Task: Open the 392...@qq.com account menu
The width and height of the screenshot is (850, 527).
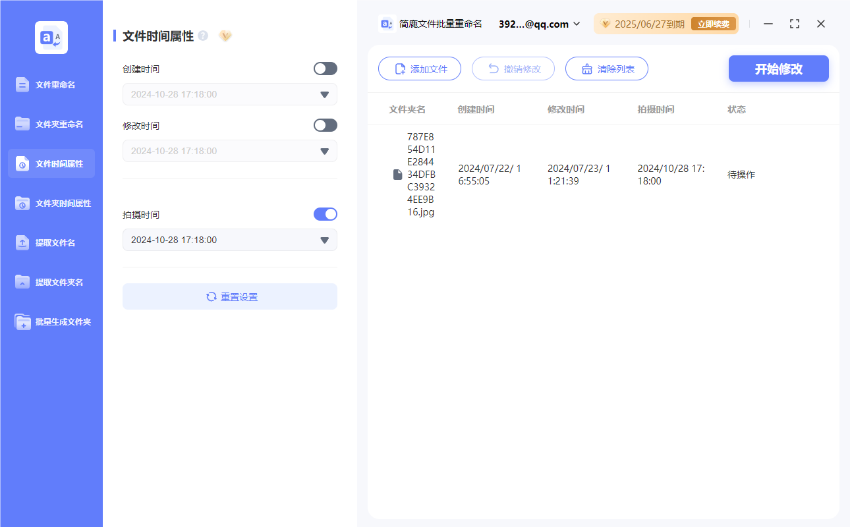Action: coord(539,24)
